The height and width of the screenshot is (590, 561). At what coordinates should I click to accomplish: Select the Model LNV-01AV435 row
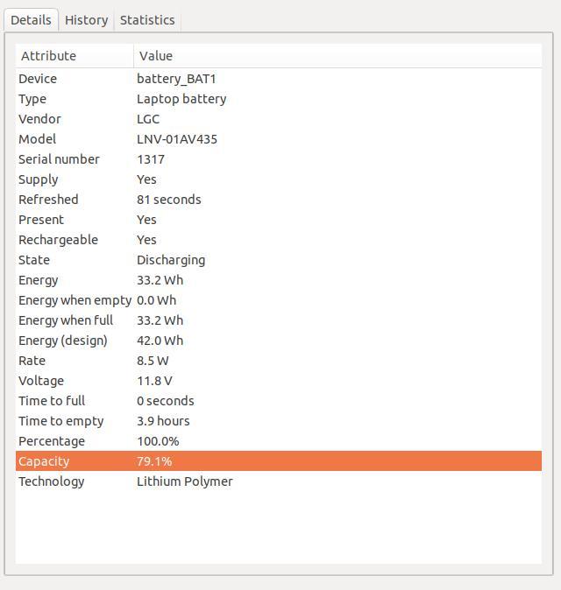coord(279,139)
